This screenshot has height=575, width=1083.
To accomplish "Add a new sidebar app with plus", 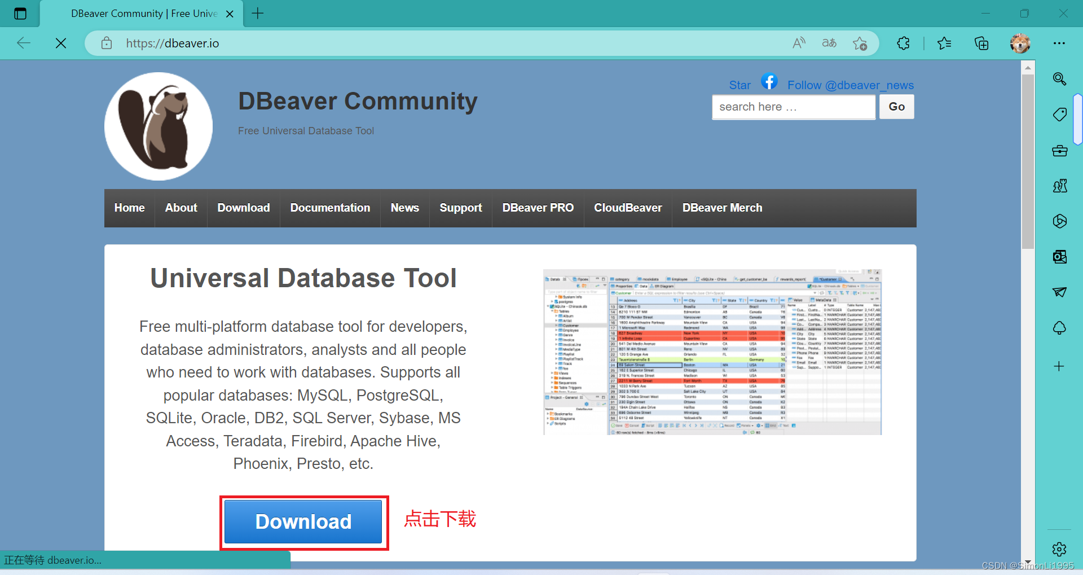I will coord(1059,366).
